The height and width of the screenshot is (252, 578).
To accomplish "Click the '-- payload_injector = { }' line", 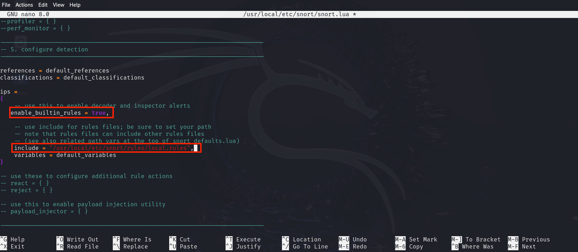I will tap(44, 211).
